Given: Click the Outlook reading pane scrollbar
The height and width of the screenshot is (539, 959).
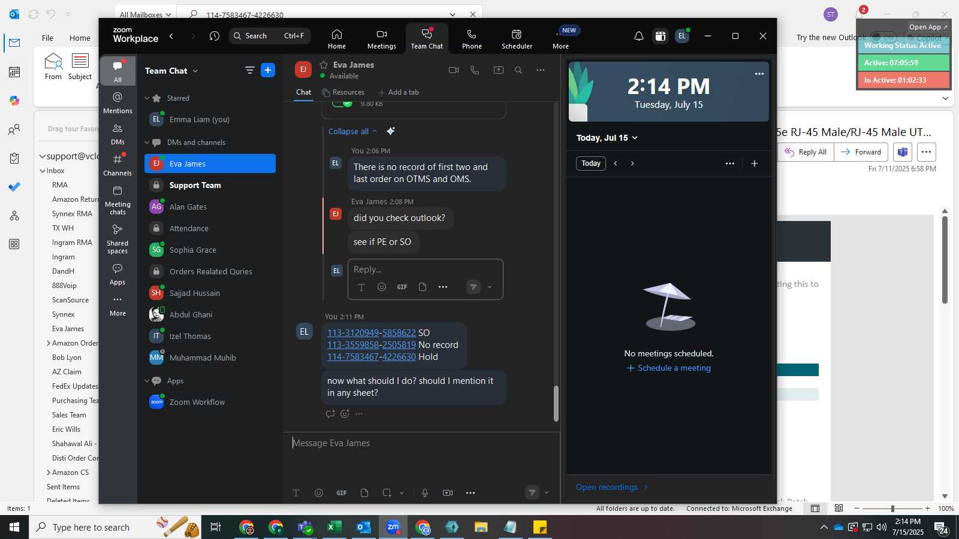Looking at the screenshot, I should coord(945,260).
